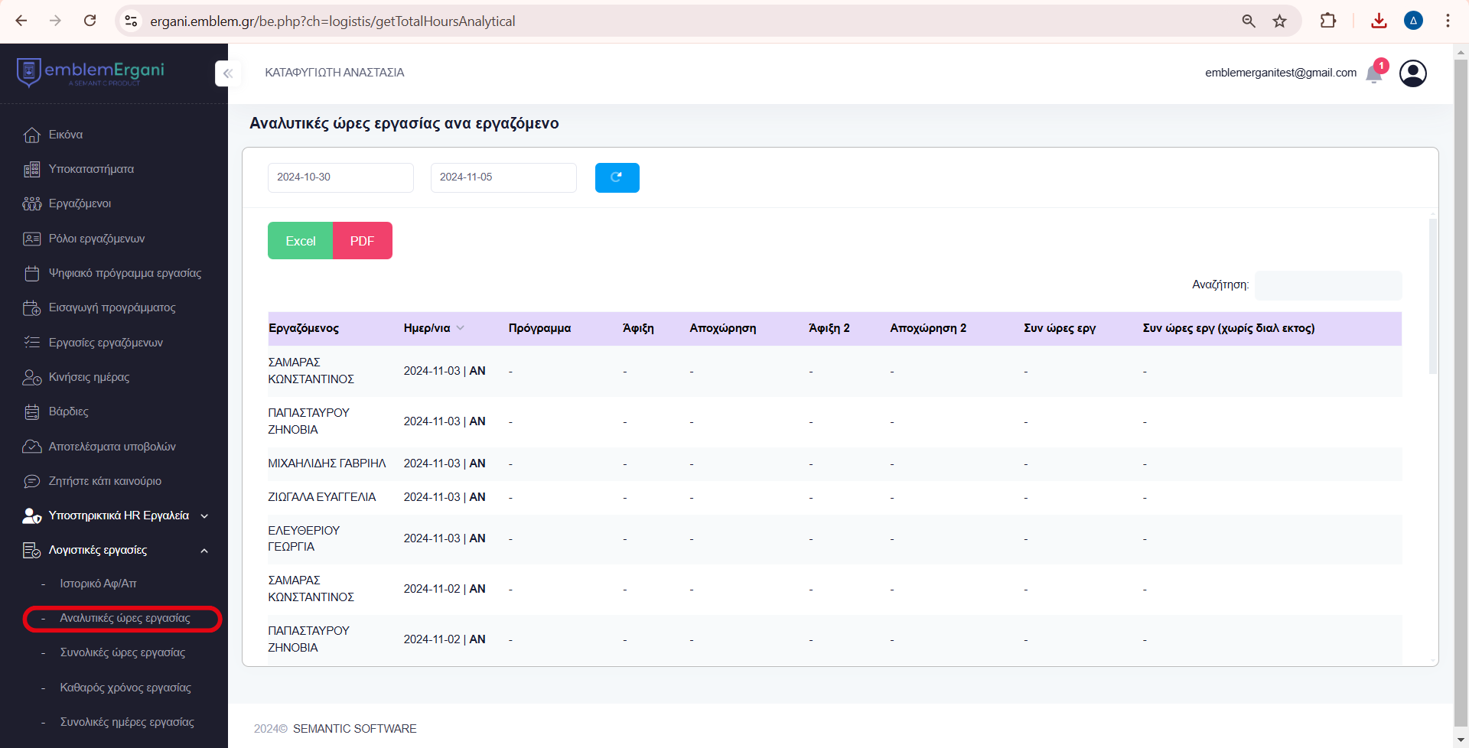Select Ιστορικό Αφ/Απ submenu item

[x=98, y=584]
